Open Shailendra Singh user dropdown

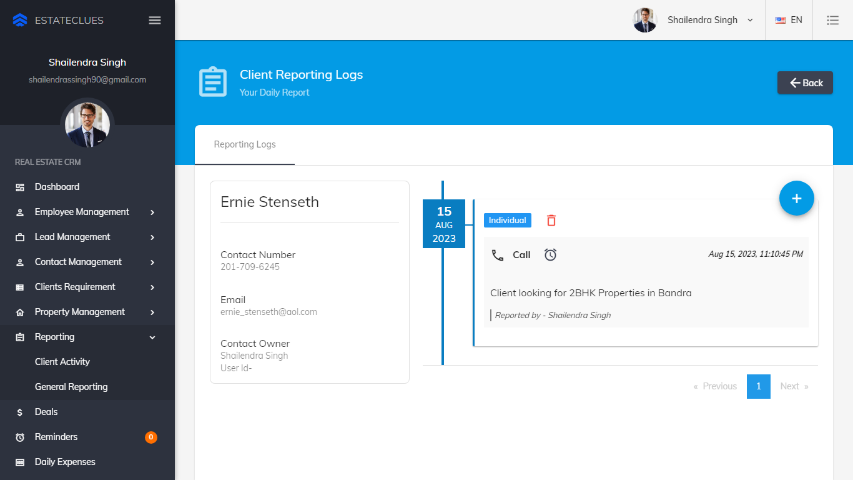(693, 20)
